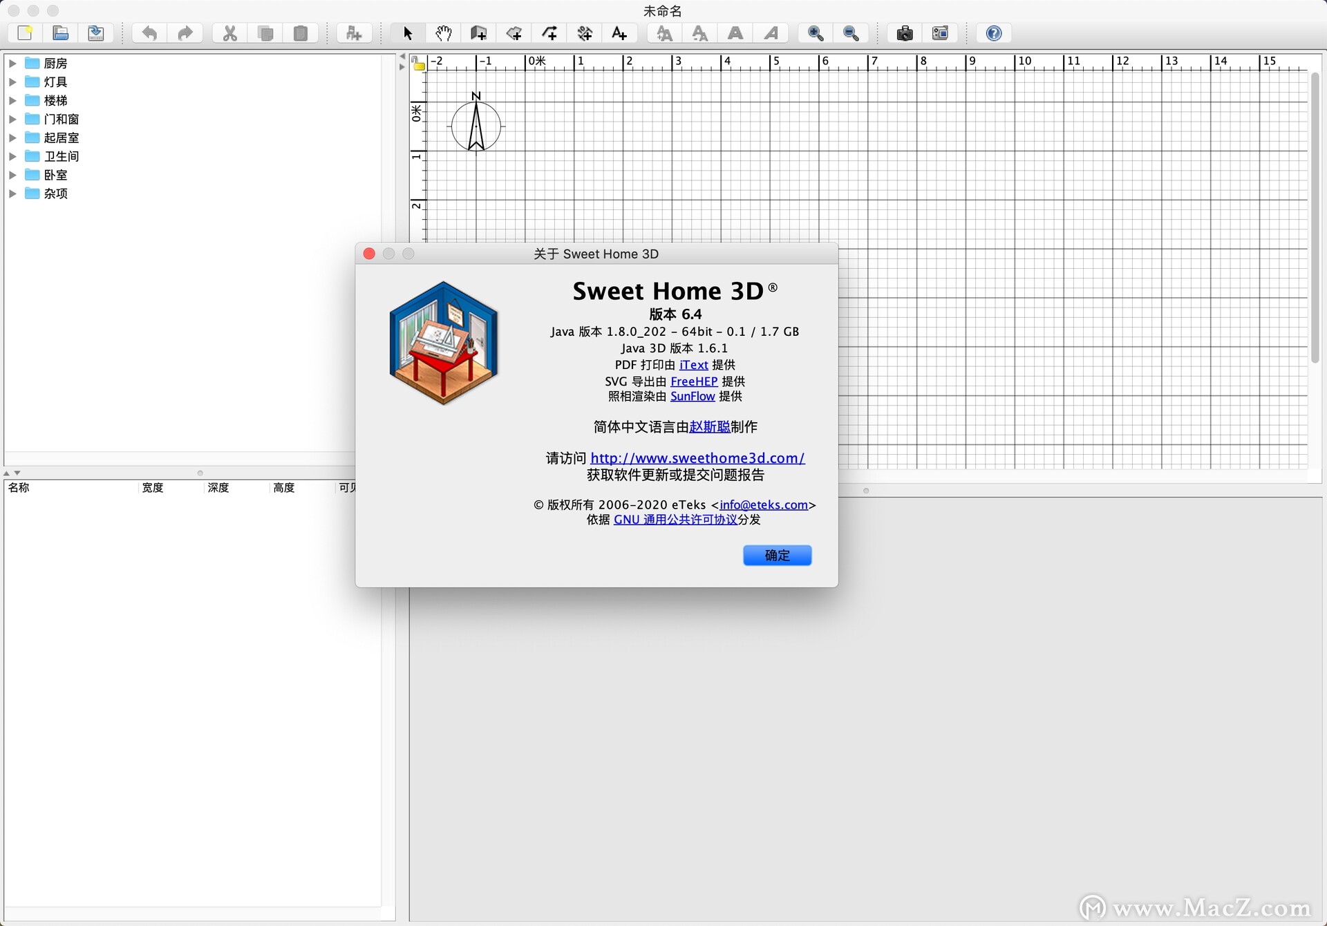Select the 起居室 folder label
Image resolution: width=1327 pixels, height=926 pixels.
pyautogui.click(x=62, y=138)
